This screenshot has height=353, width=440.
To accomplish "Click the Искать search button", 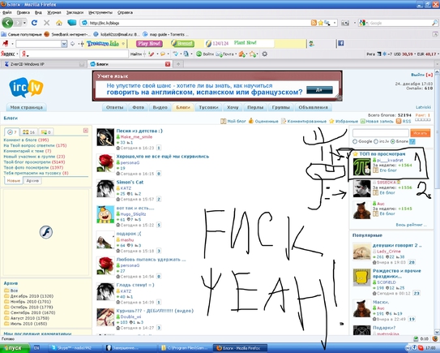I will (420, 133).
